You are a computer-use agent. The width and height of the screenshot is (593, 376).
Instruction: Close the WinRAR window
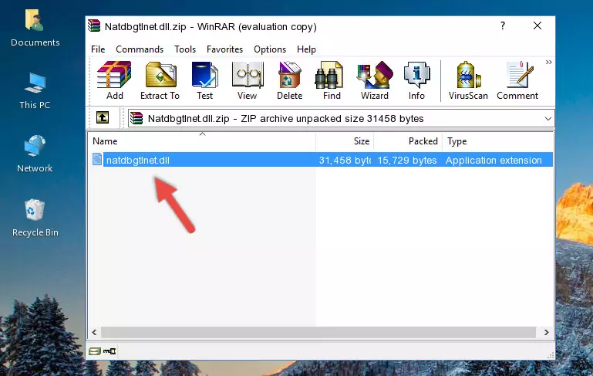pos(537,25)
